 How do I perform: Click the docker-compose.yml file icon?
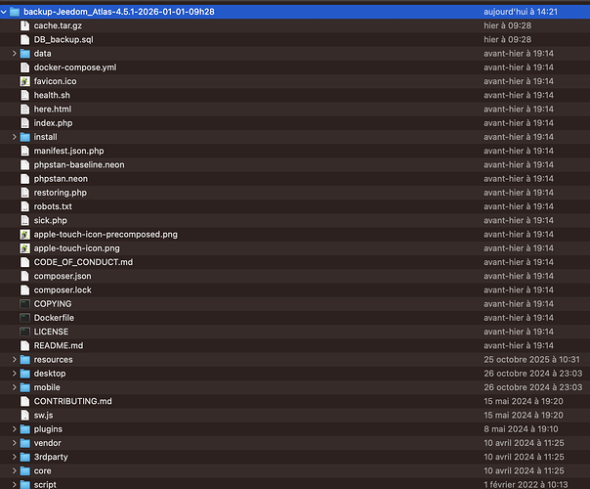tap(24, 67)
